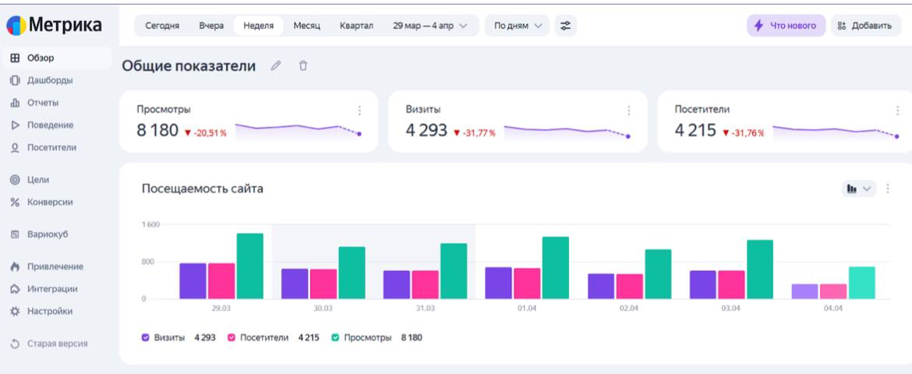This screenshot has width=912, height=374.
Task: Click the Метрика logo
Action: pyautogui.click(x=55, y=25)
